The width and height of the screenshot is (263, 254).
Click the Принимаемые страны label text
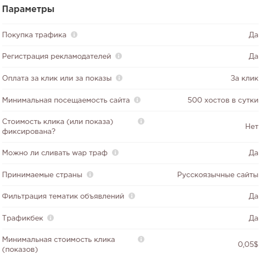click(x=42, y=175)
